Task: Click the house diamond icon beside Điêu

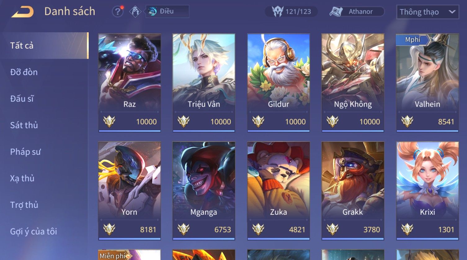Action: 135,11
